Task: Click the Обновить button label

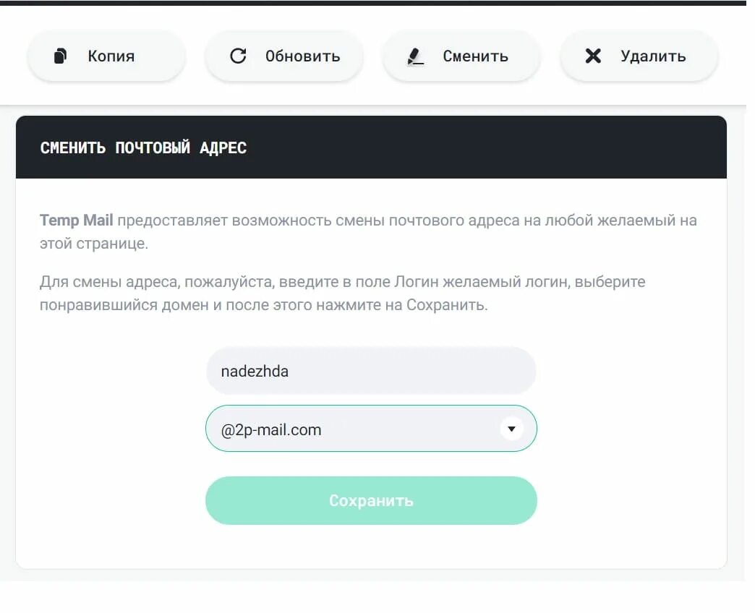Action: tap(303, 56)
